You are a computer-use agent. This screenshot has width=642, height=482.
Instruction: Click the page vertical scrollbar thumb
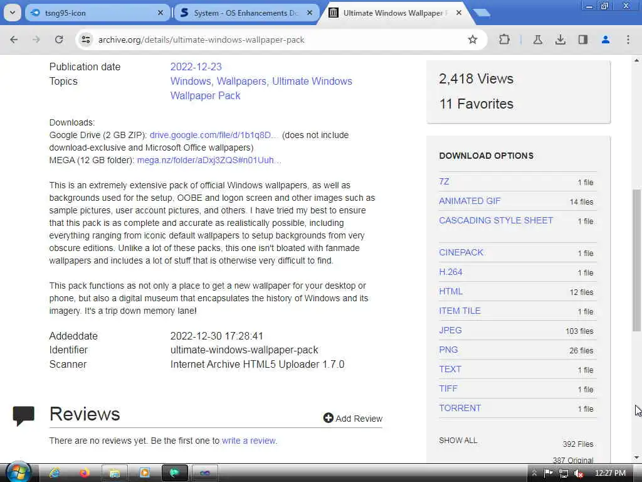click(636, 260)
